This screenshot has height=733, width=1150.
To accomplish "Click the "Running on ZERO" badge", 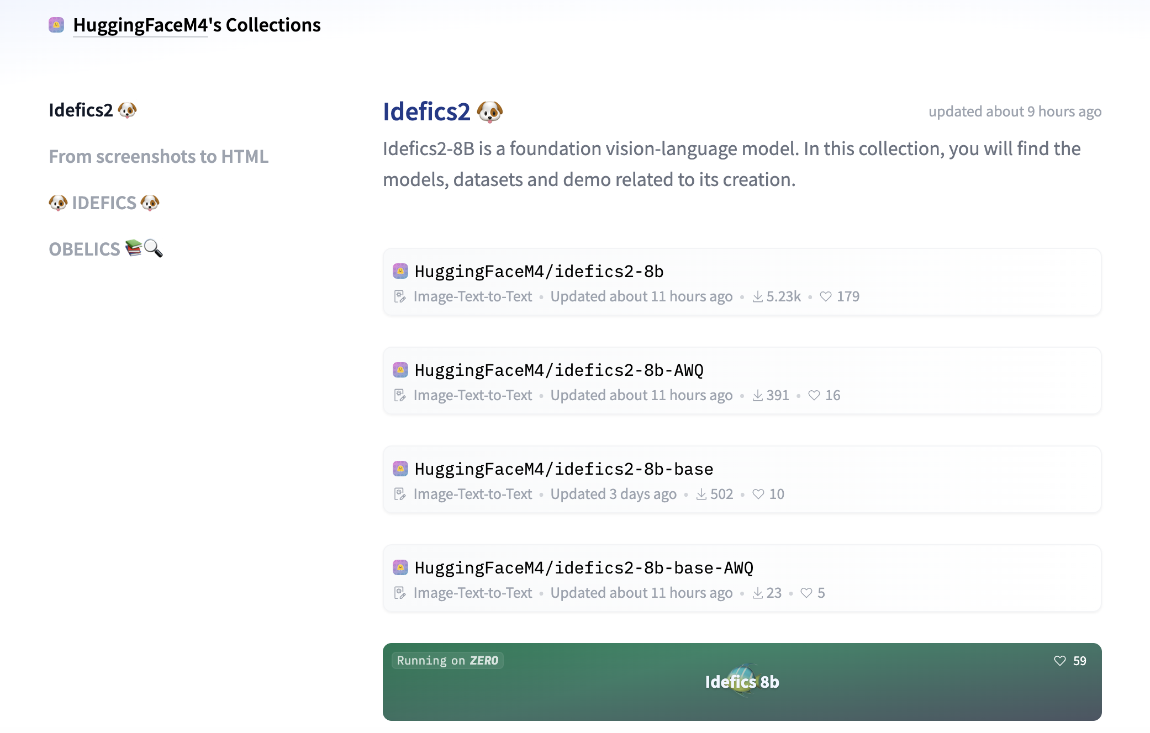I will (x=448, y=660).
